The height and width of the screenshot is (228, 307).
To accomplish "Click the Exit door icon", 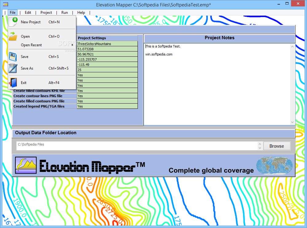I will (x=13, y=83).
